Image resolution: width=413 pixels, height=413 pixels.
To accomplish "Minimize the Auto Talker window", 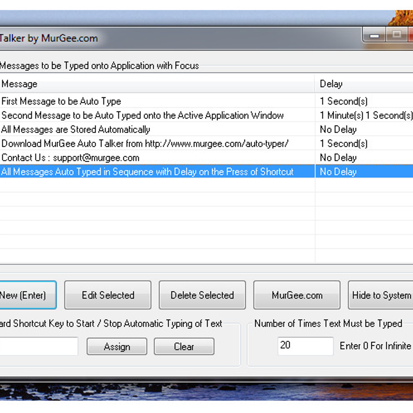I will [x=374, y=35].
